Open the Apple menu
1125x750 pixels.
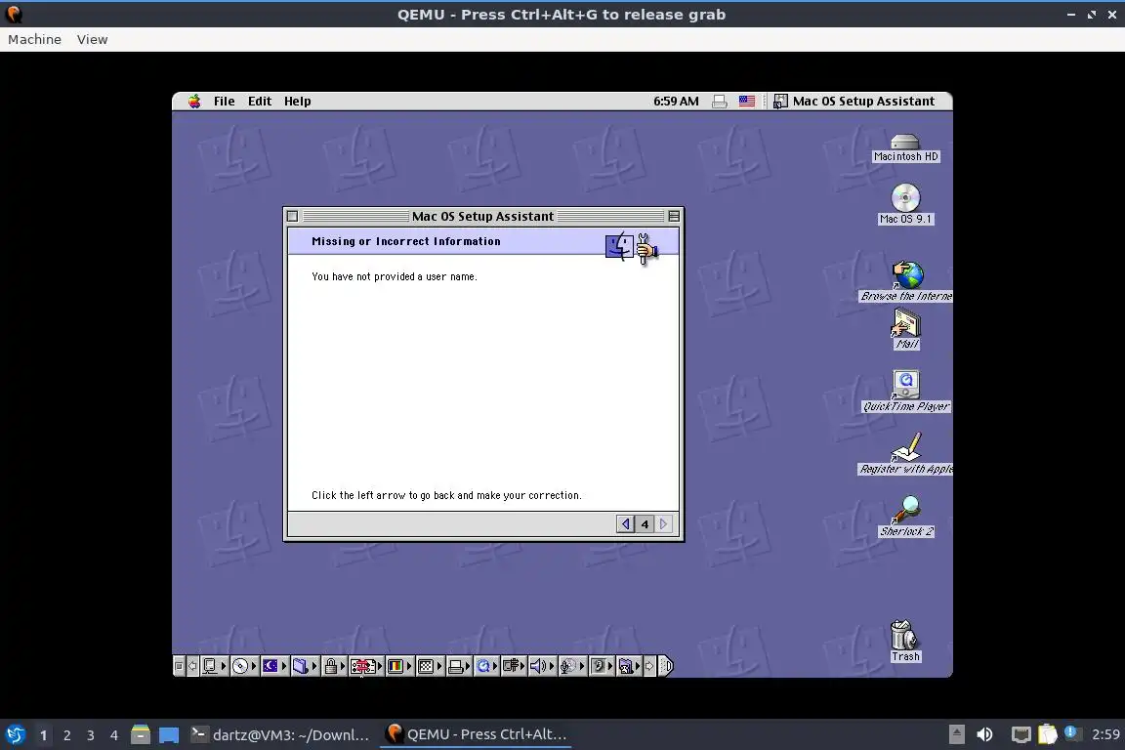[x=194, y=102]
